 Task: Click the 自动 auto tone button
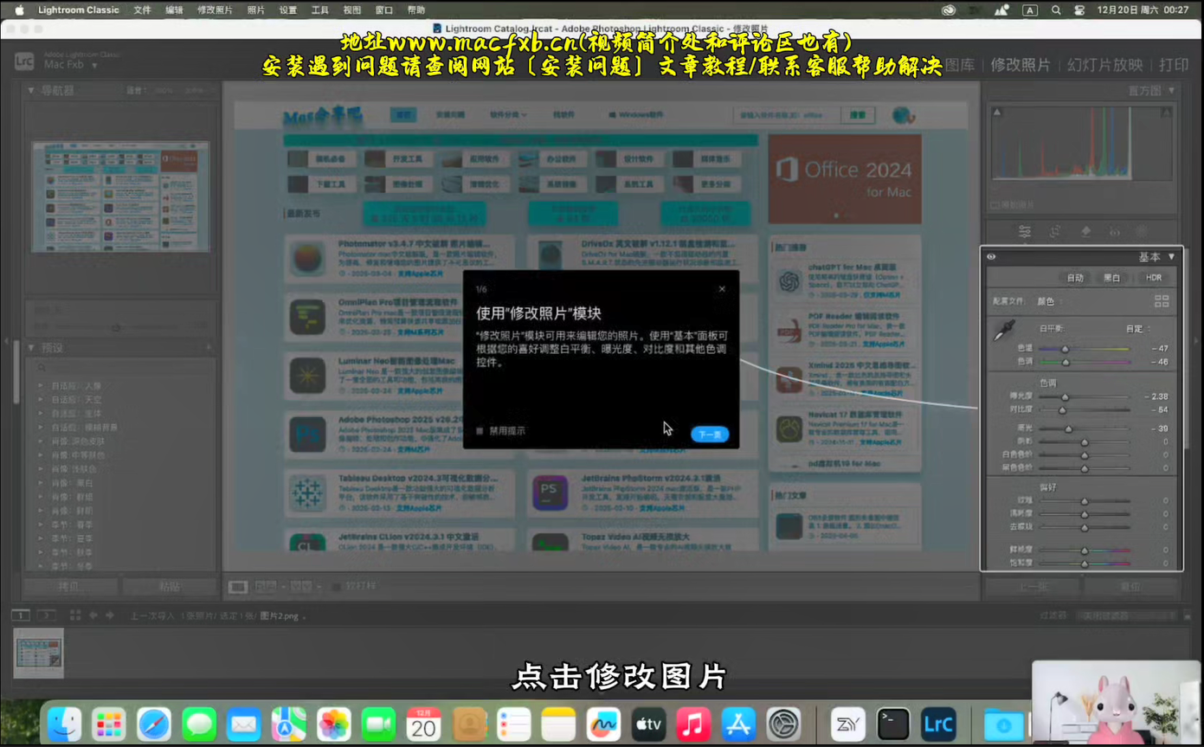(x=1075, y=278)
